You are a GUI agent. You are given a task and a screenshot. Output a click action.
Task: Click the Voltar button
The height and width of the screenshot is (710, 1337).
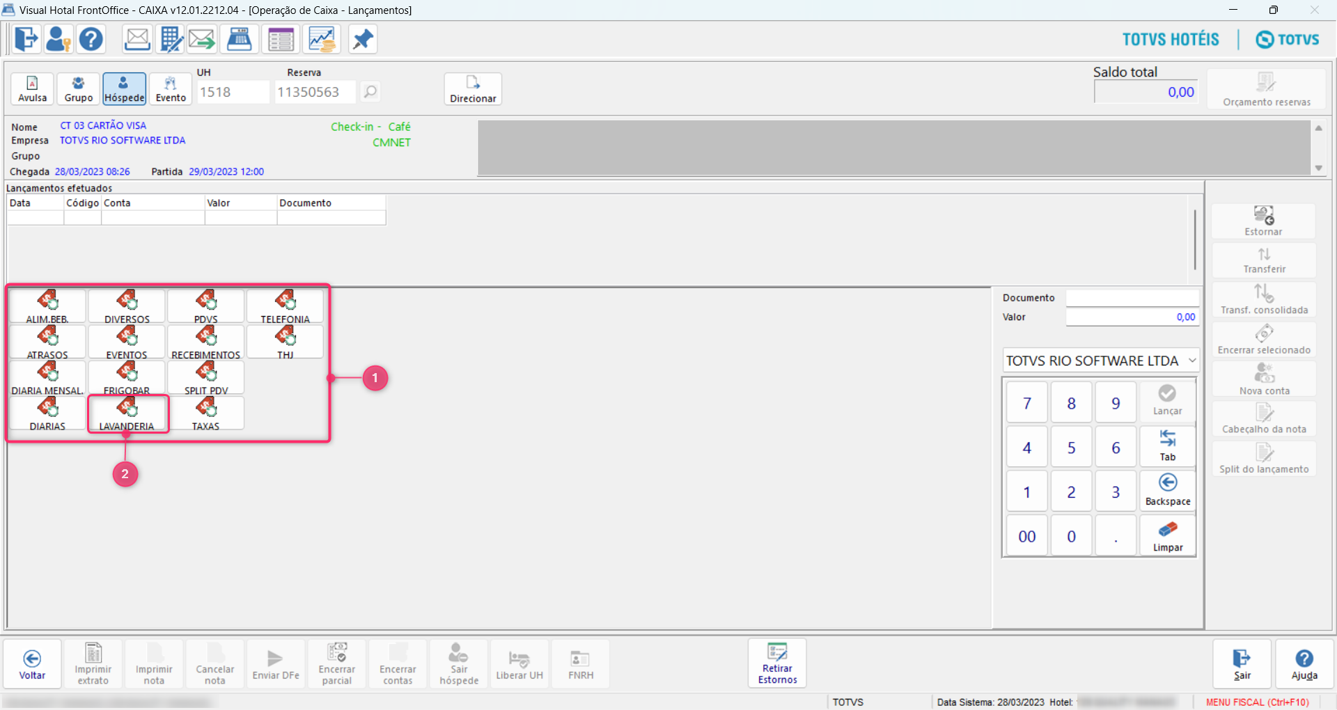click(x=32, y=664)
